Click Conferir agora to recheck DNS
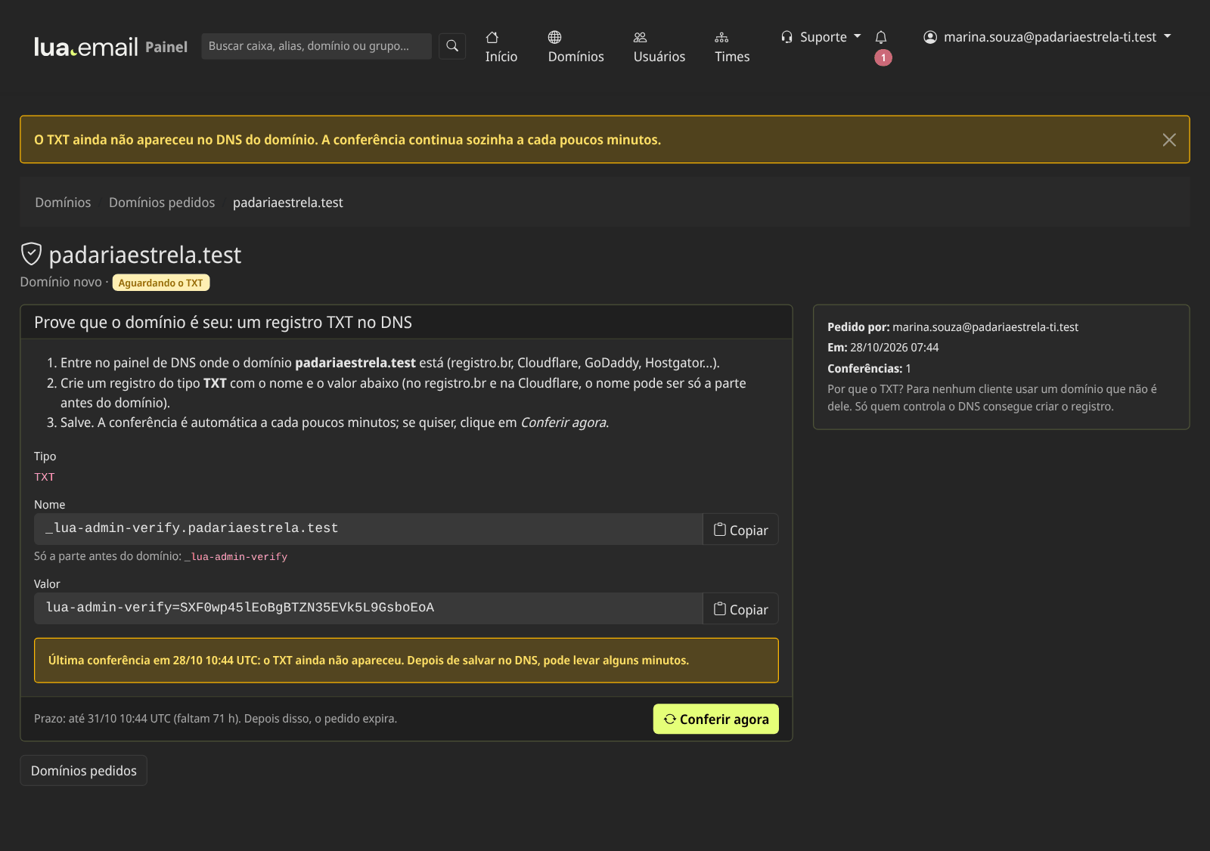 715,719
